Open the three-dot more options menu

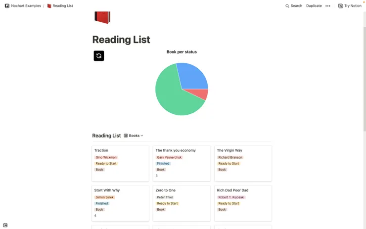click(328, 6)
